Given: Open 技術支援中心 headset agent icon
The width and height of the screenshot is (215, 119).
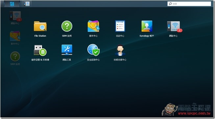Looking at the screenshot, I should tap(120, 50).
